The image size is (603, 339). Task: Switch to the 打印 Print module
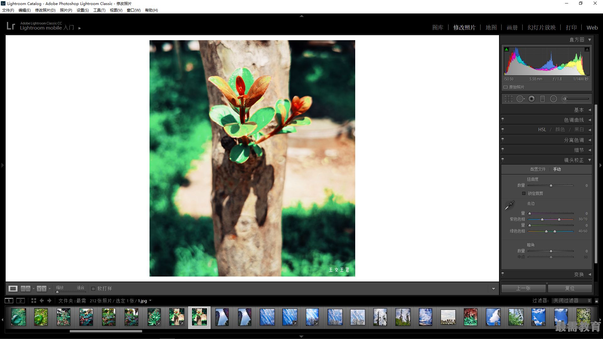point(571,28)
